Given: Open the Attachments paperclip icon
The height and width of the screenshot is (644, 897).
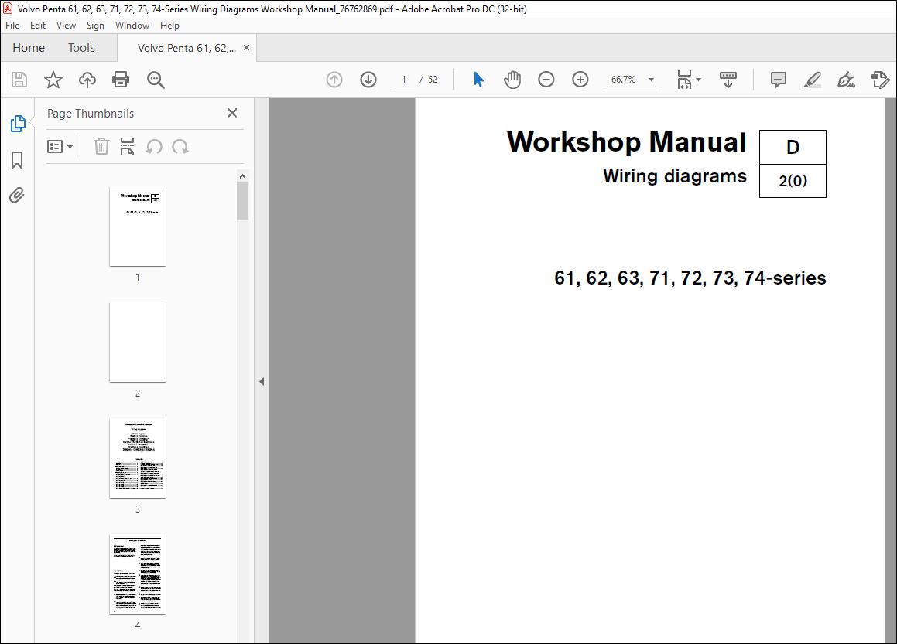Looking at the screenshot, I should pyautogui.click(x=17, y=196).
